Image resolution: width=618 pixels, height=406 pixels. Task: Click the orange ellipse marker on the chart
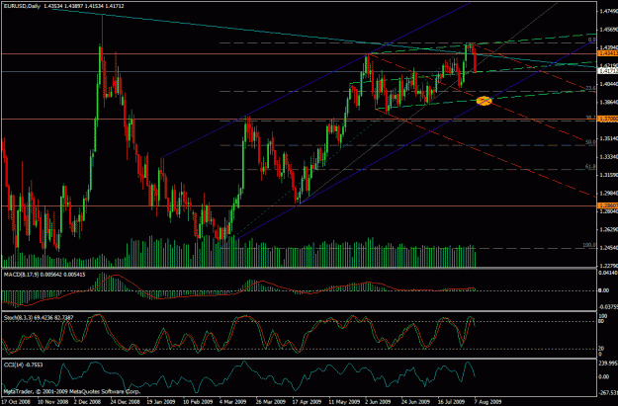pos(484,101)
